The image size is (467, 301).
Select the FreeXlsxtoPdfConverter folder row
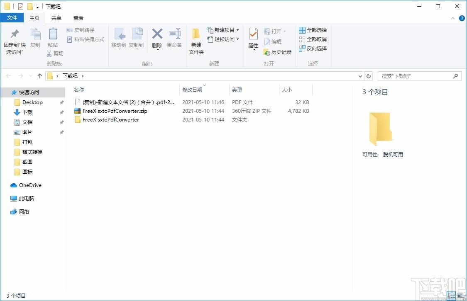coord(192,119)
